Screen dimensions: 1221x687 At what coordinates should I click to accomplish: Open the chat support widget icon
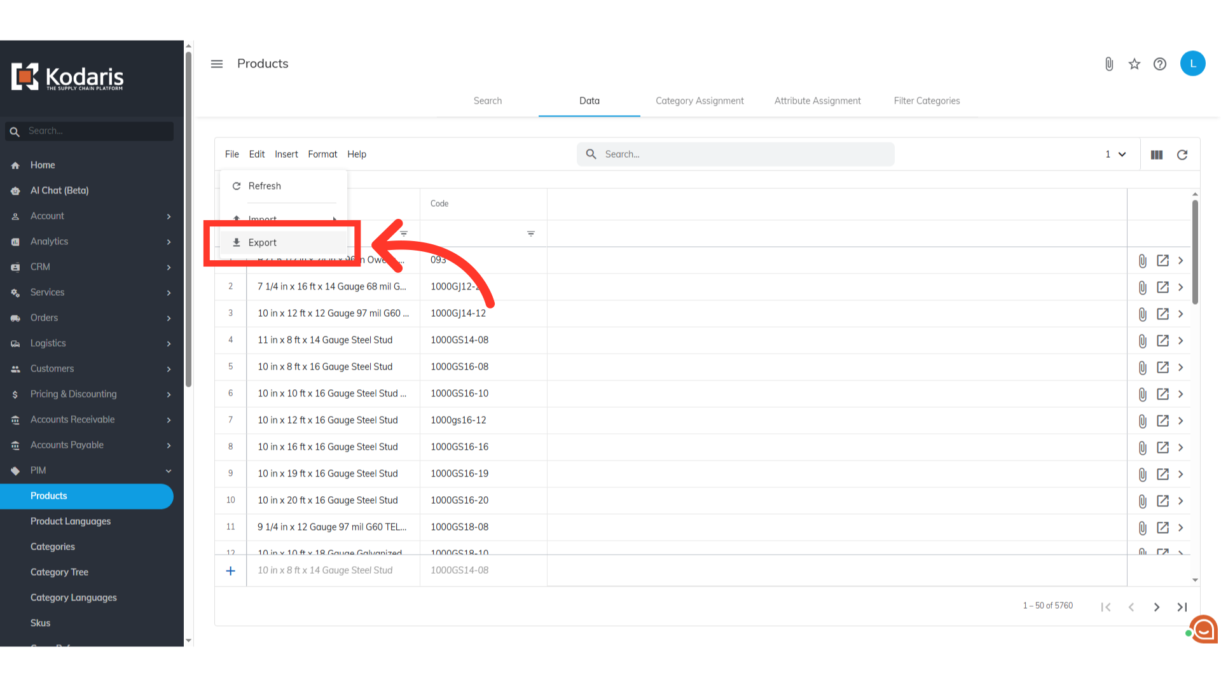pyautogui.click(x=1203, y=630)
